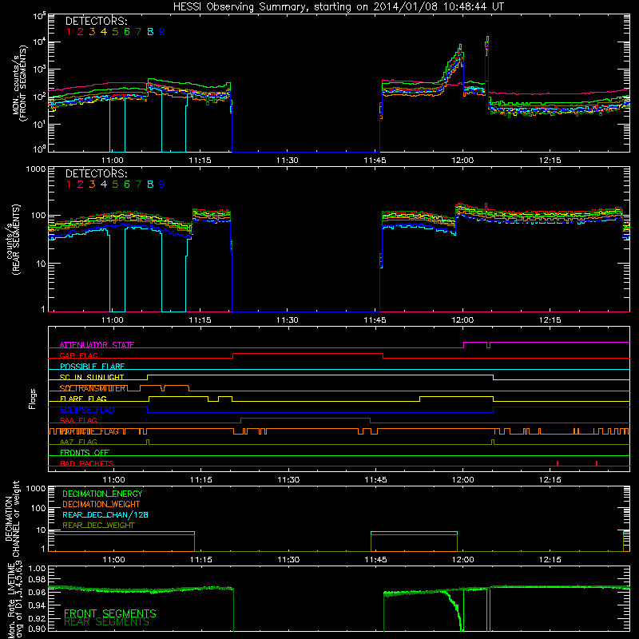Select detector 4 legend number in front segments plot
639x639 pixels.
(104, 32)
